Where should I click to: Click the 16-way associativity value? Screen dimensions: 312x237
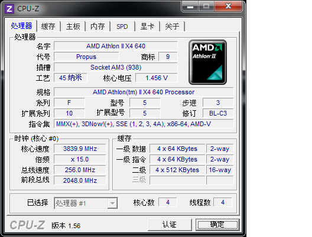(220, 170)
